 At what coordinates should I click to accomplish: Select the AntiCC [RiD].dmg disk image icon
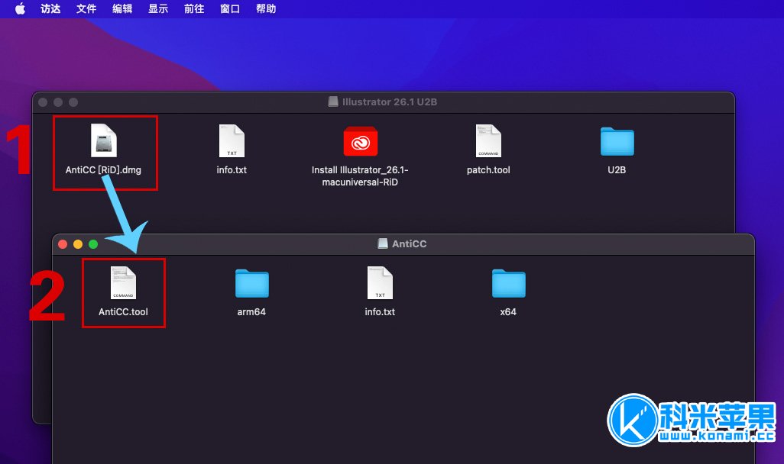(x=103, y=141)
